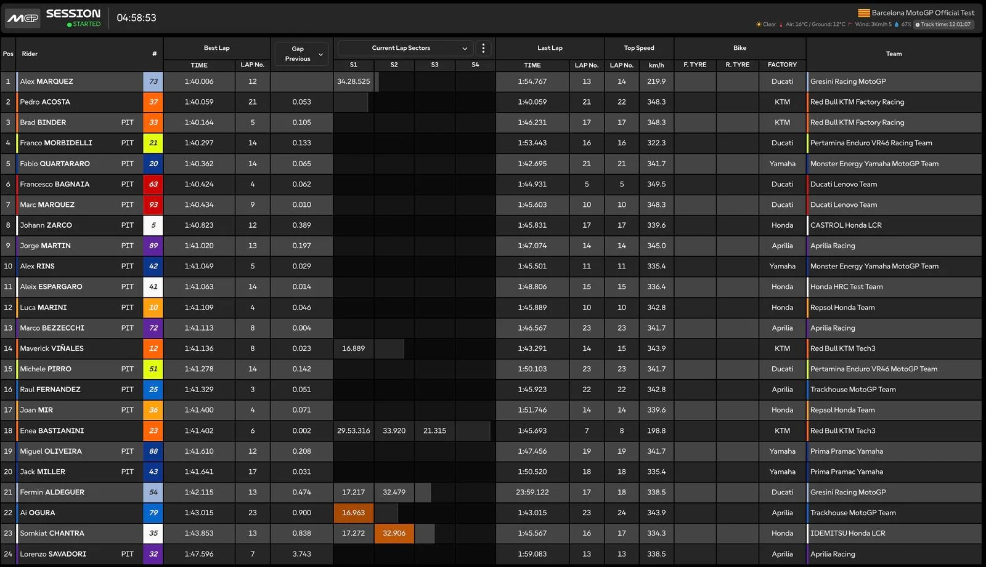Click the Last Lap column header
The height and width of the screenshot is (567, 986).
[550, 48]
